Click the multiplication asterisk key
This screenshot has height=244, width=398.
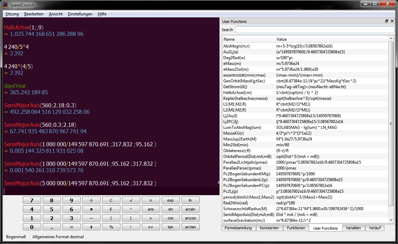click(91, 209)
